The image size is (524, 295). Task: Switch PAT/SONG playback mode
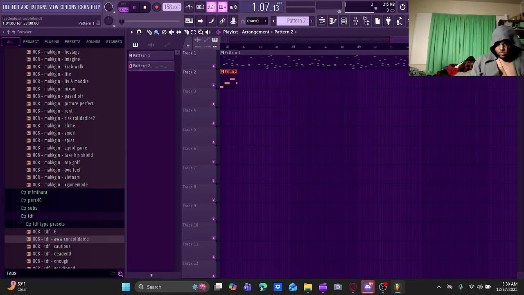click(x=123, y=7)
